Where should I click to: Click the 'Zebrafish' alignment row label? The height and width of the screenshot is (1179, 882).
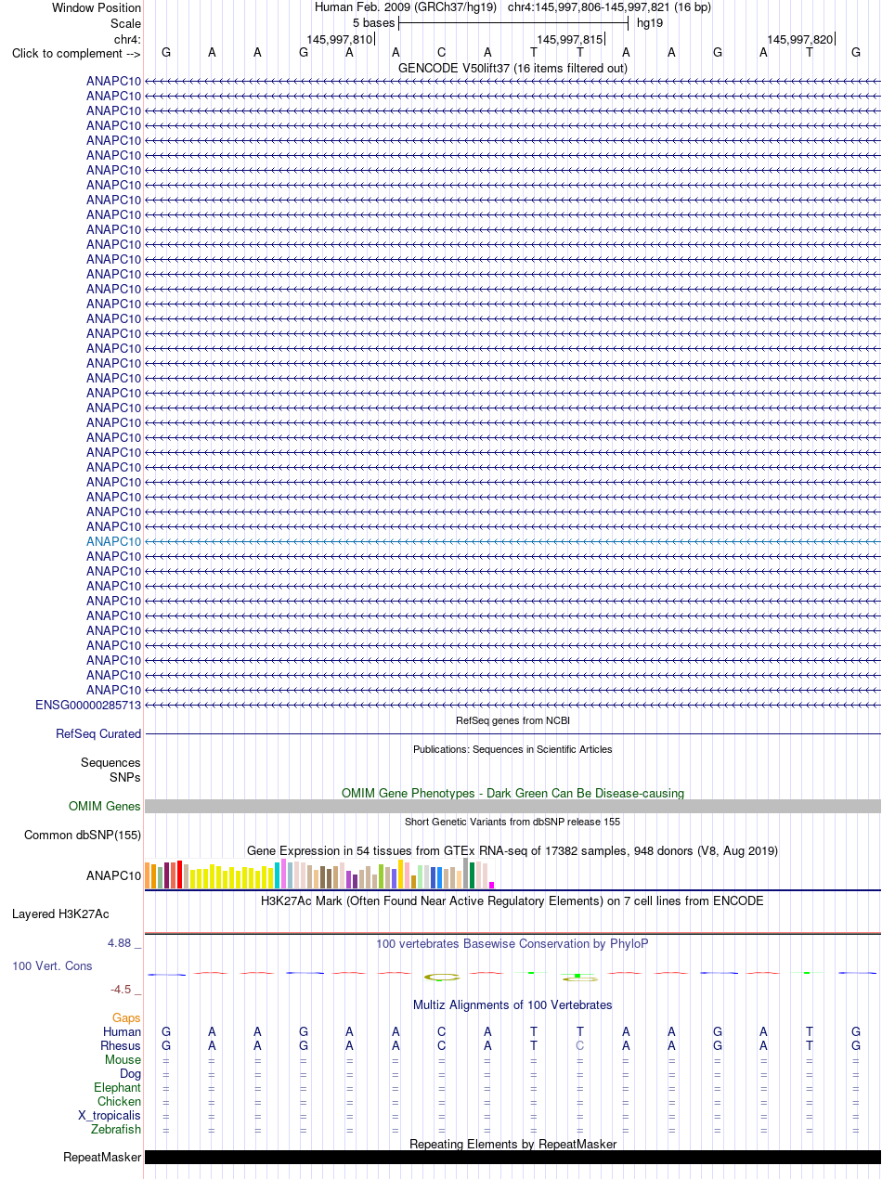point(116,1129)
